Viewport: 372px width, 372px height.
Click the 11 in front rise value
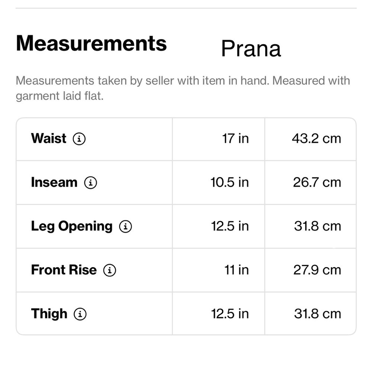(x=237, y=270)
